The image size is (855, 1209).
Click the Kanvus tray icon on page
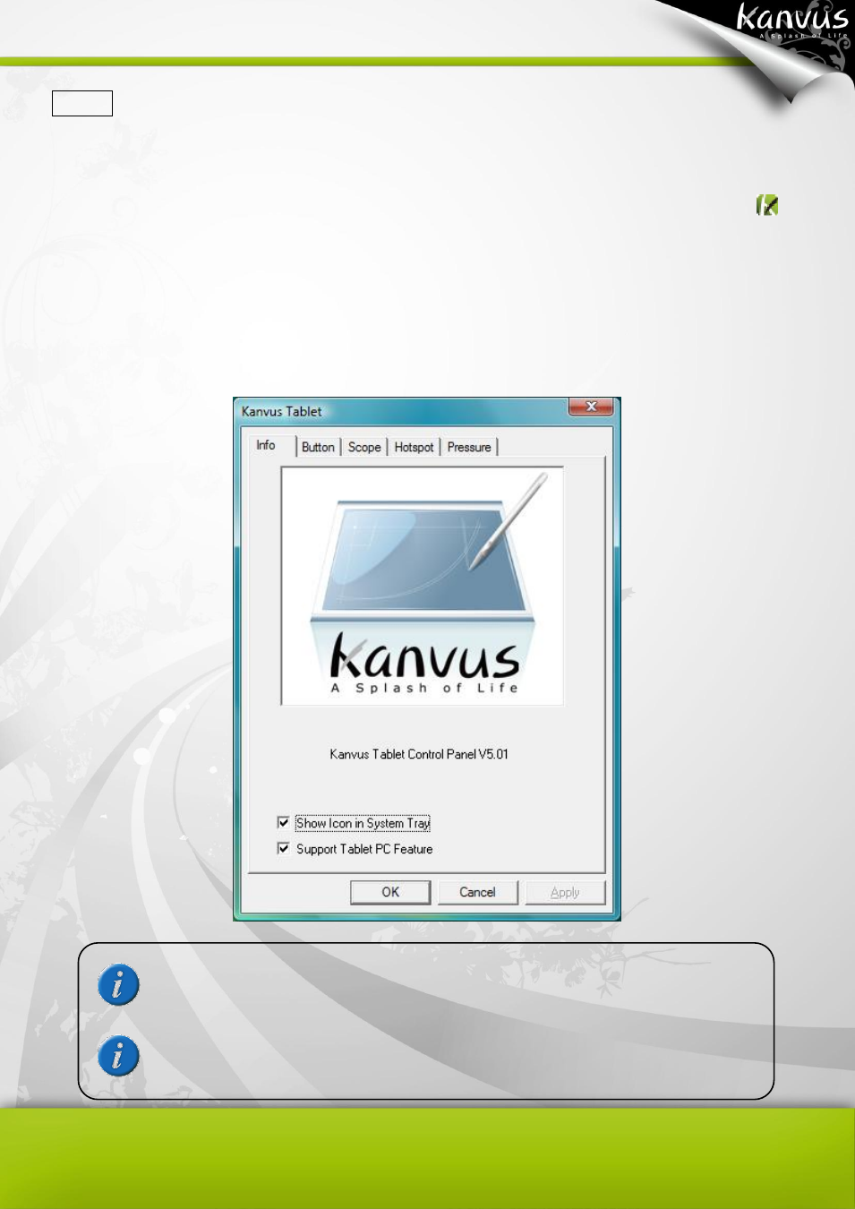767,206
